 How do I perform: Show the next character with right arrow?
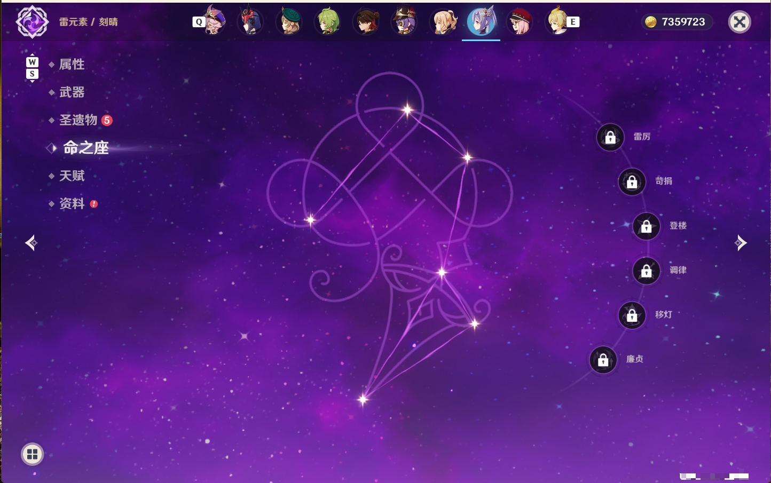741,243
